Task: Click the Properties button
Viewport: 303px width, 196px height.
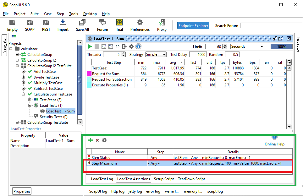Action: [x=22, y=191]
